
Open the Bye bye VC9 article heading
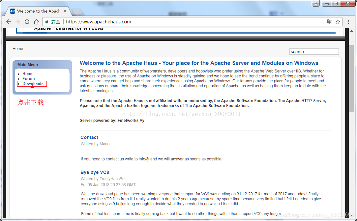point(95,172)
